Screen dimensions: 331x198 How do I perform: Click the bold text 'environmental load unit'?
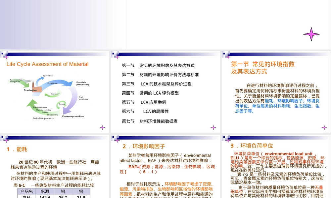tap(288, 154)
